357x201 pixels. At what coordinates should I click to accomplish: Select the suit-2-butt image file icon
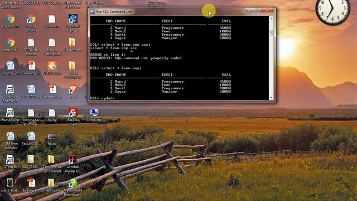click(10, 183)
